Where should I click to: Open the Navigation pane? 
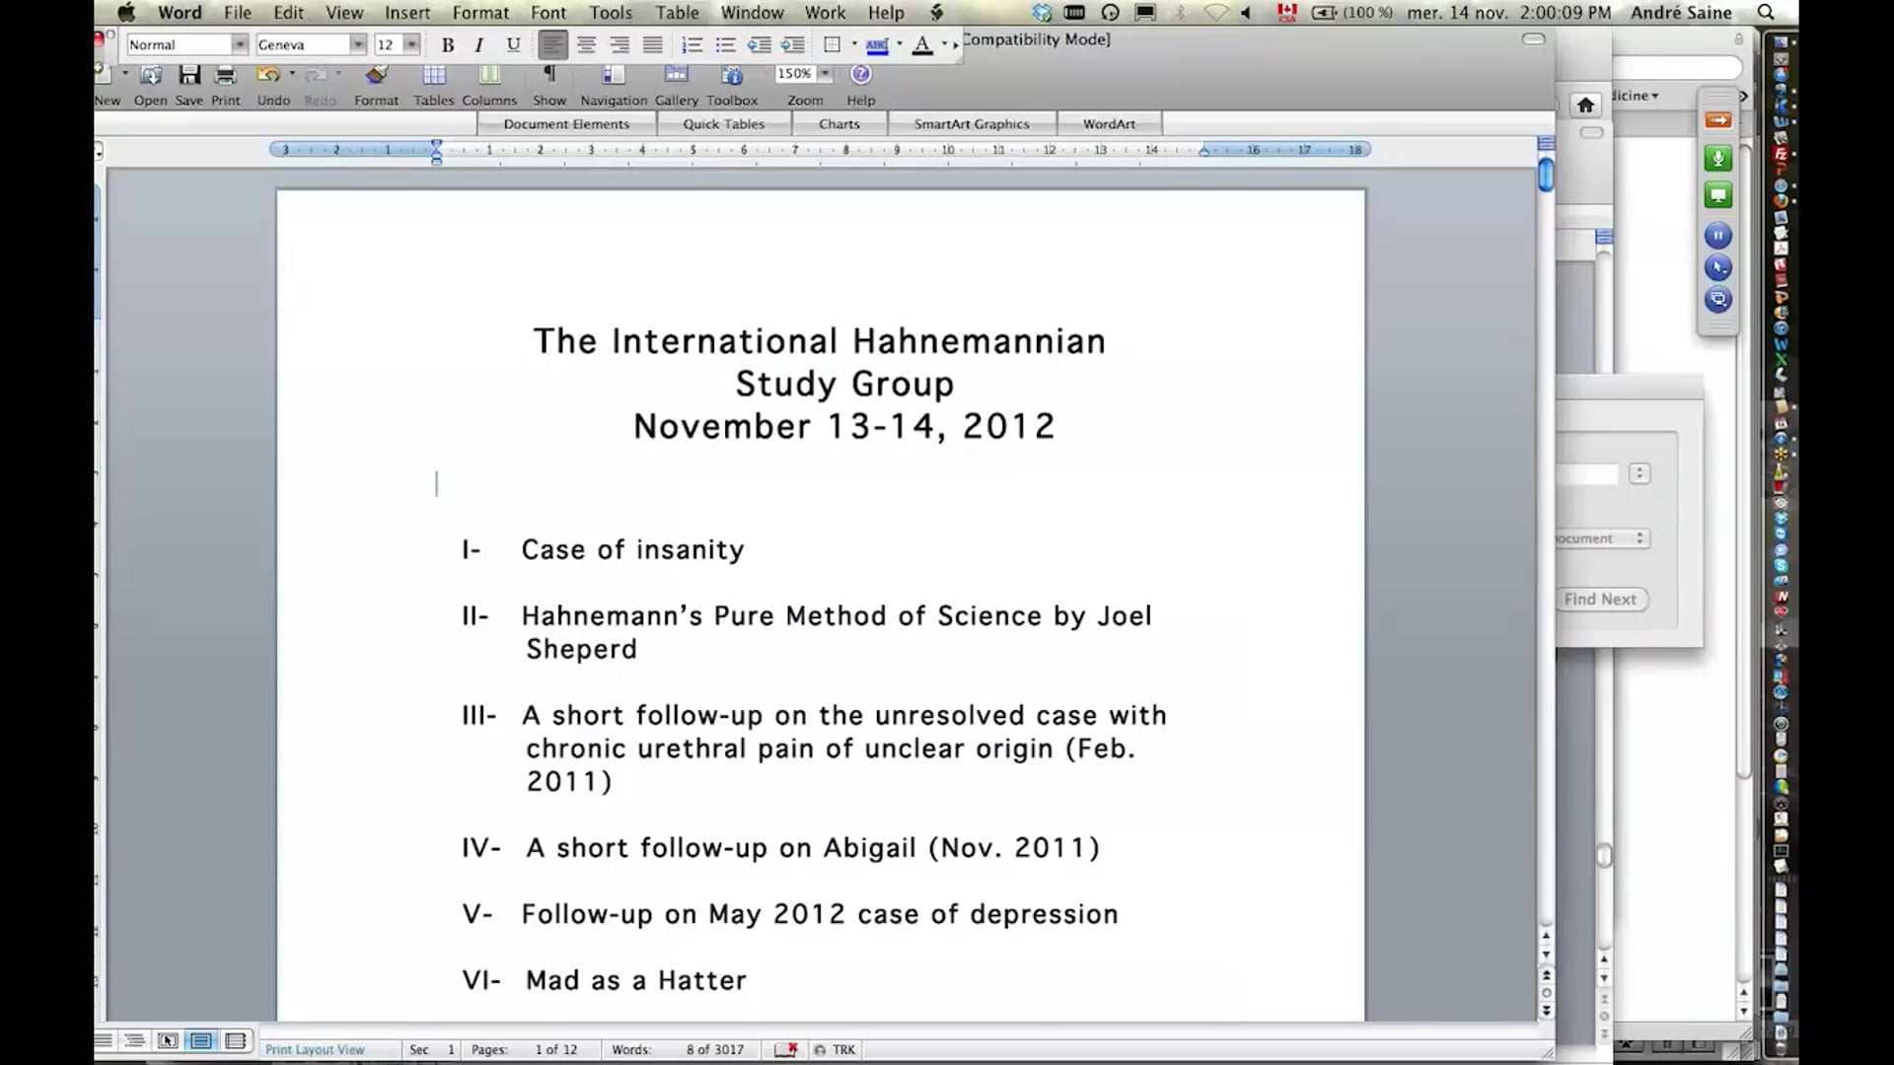613,75
